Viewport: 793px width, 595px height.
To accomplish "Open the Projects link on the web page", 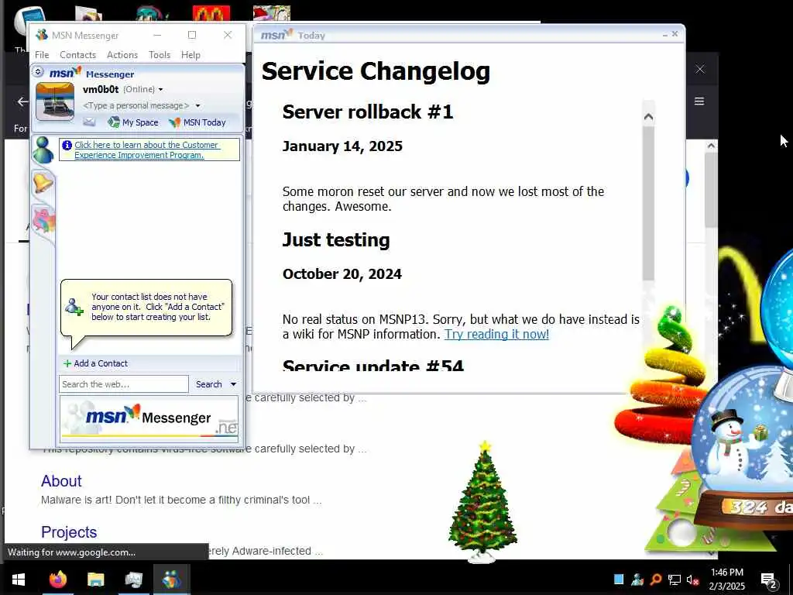I will point(69,531).
